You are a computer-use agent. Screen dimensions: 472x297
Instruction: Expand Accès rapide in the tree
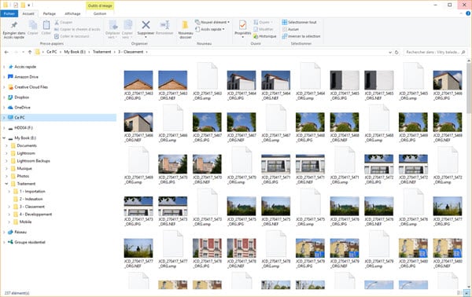tap(4, 67)
